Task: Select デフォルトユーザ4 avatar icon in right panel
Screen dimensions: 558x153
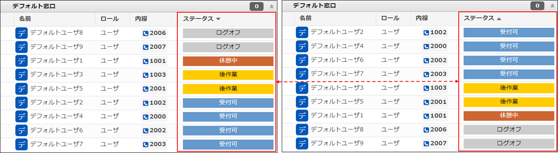Action: coord(302,46)
